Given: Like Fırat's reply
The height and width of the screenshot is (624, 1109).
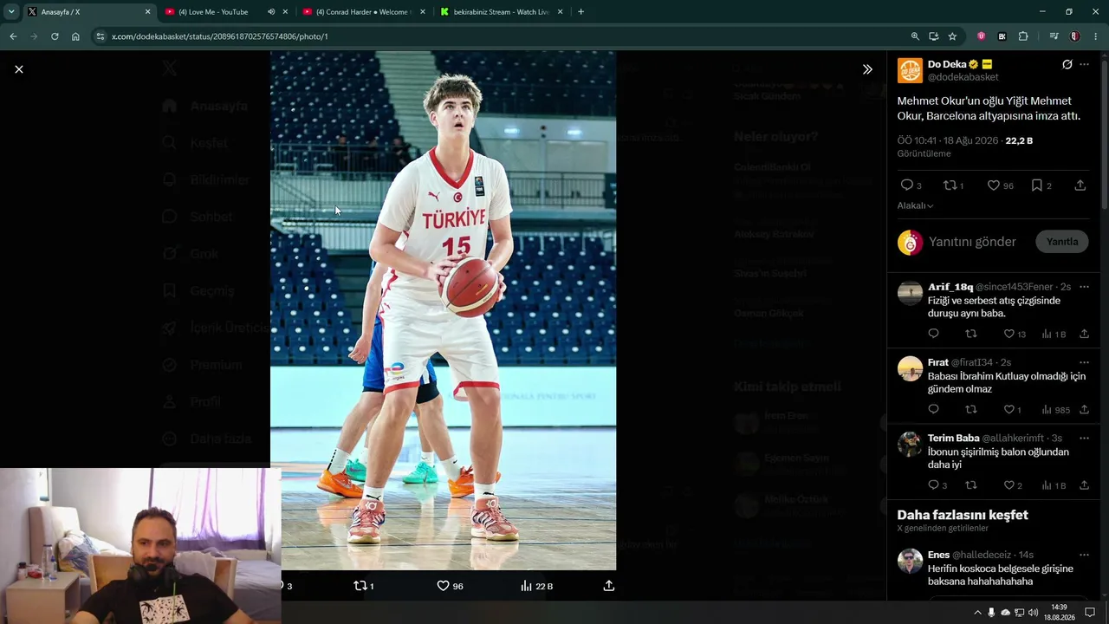Looking at the screenshot, I should tap(1009, 410).
